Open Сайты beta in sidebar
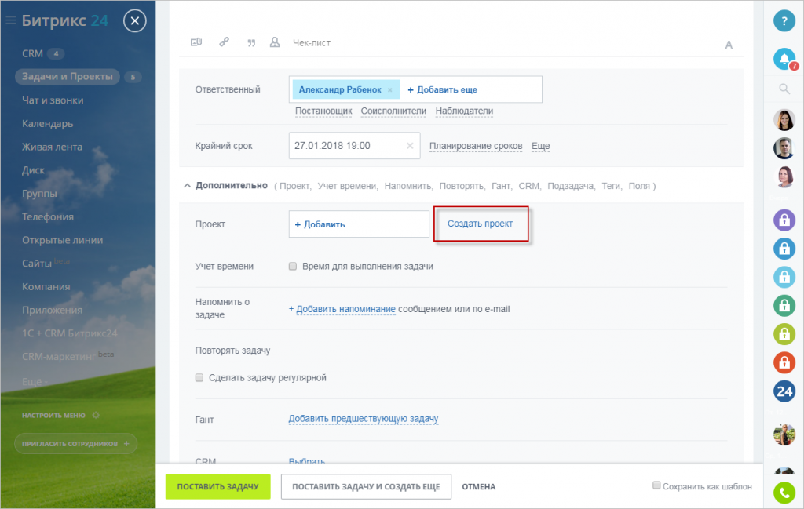Image resolution: width=804 pixels, height=509 pixels. [x=45, y=264]
